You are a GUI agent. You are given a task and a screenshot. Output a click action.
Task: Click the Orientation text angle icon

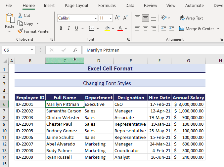pos(164,18)
